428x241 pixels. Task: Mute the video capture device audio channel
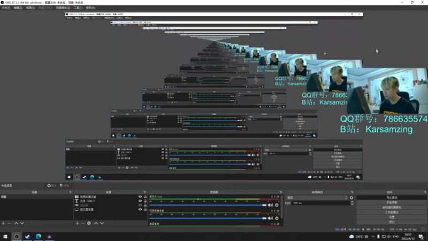click(270, 218)
